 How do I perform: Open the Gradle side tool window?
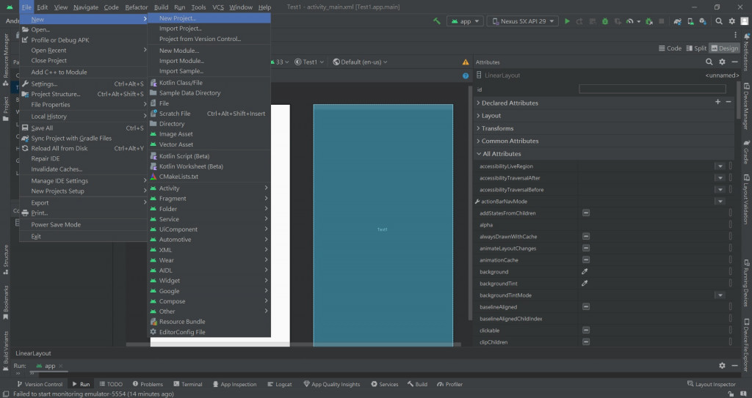click(x=746, y=152)
